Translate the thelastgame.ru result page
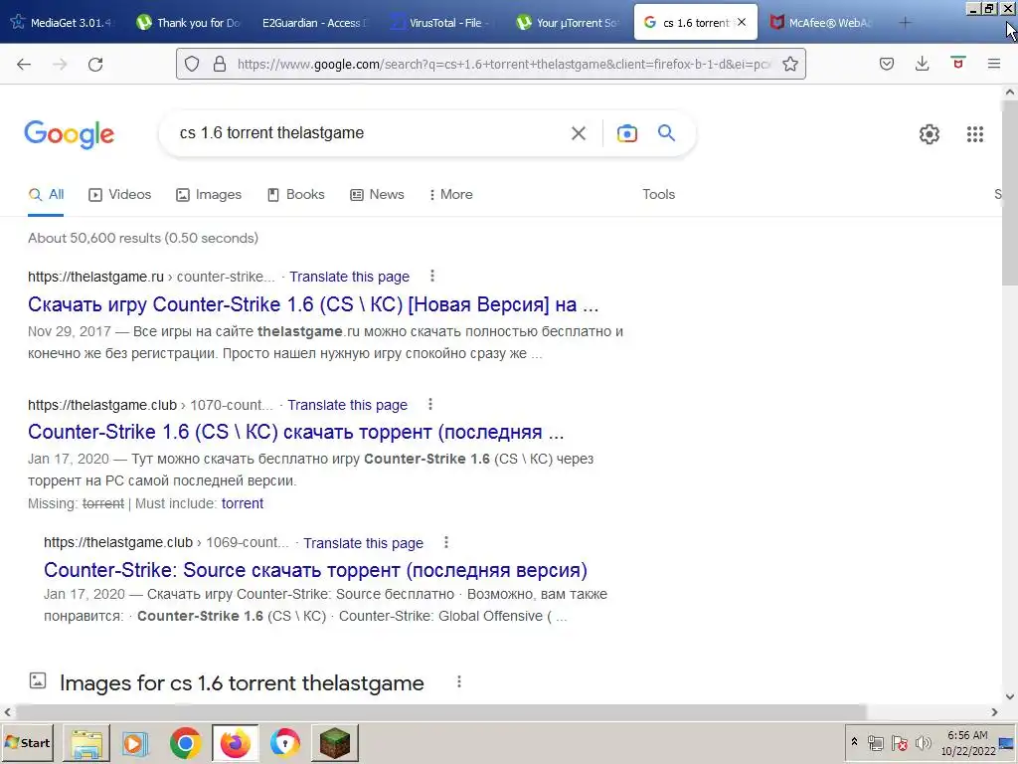This screenshot has width=1018, height=764. pyautogui.click(x=349, y=277)
